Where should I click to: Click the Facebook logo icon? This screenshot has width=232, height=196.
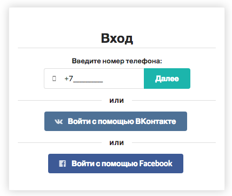62,164
